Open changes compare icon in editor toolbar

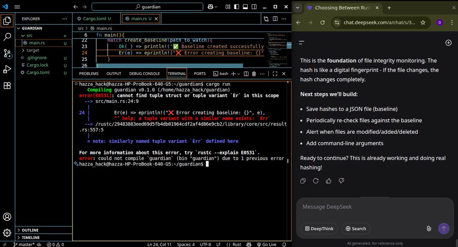click(266, 19)
